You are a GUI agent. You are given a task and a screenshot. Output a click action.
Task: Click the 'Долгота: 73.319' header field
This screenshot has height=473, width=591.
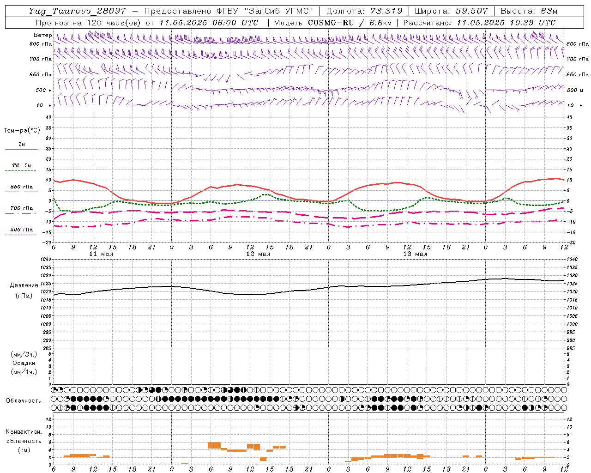(364, 11)
